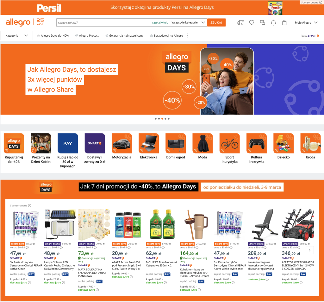The image size is (324, 302).
Task: Open favorites heart icon
Action: click(x=252, y=22)
